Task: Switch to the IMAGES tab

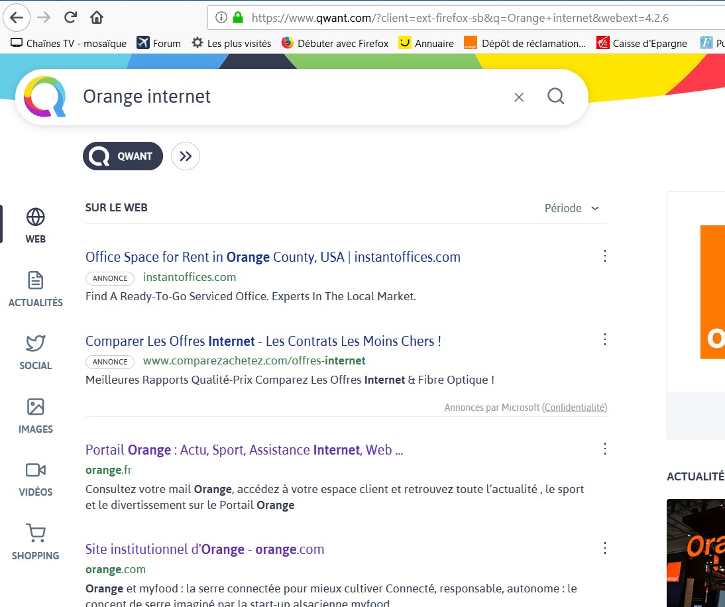Action: (36, 416)
